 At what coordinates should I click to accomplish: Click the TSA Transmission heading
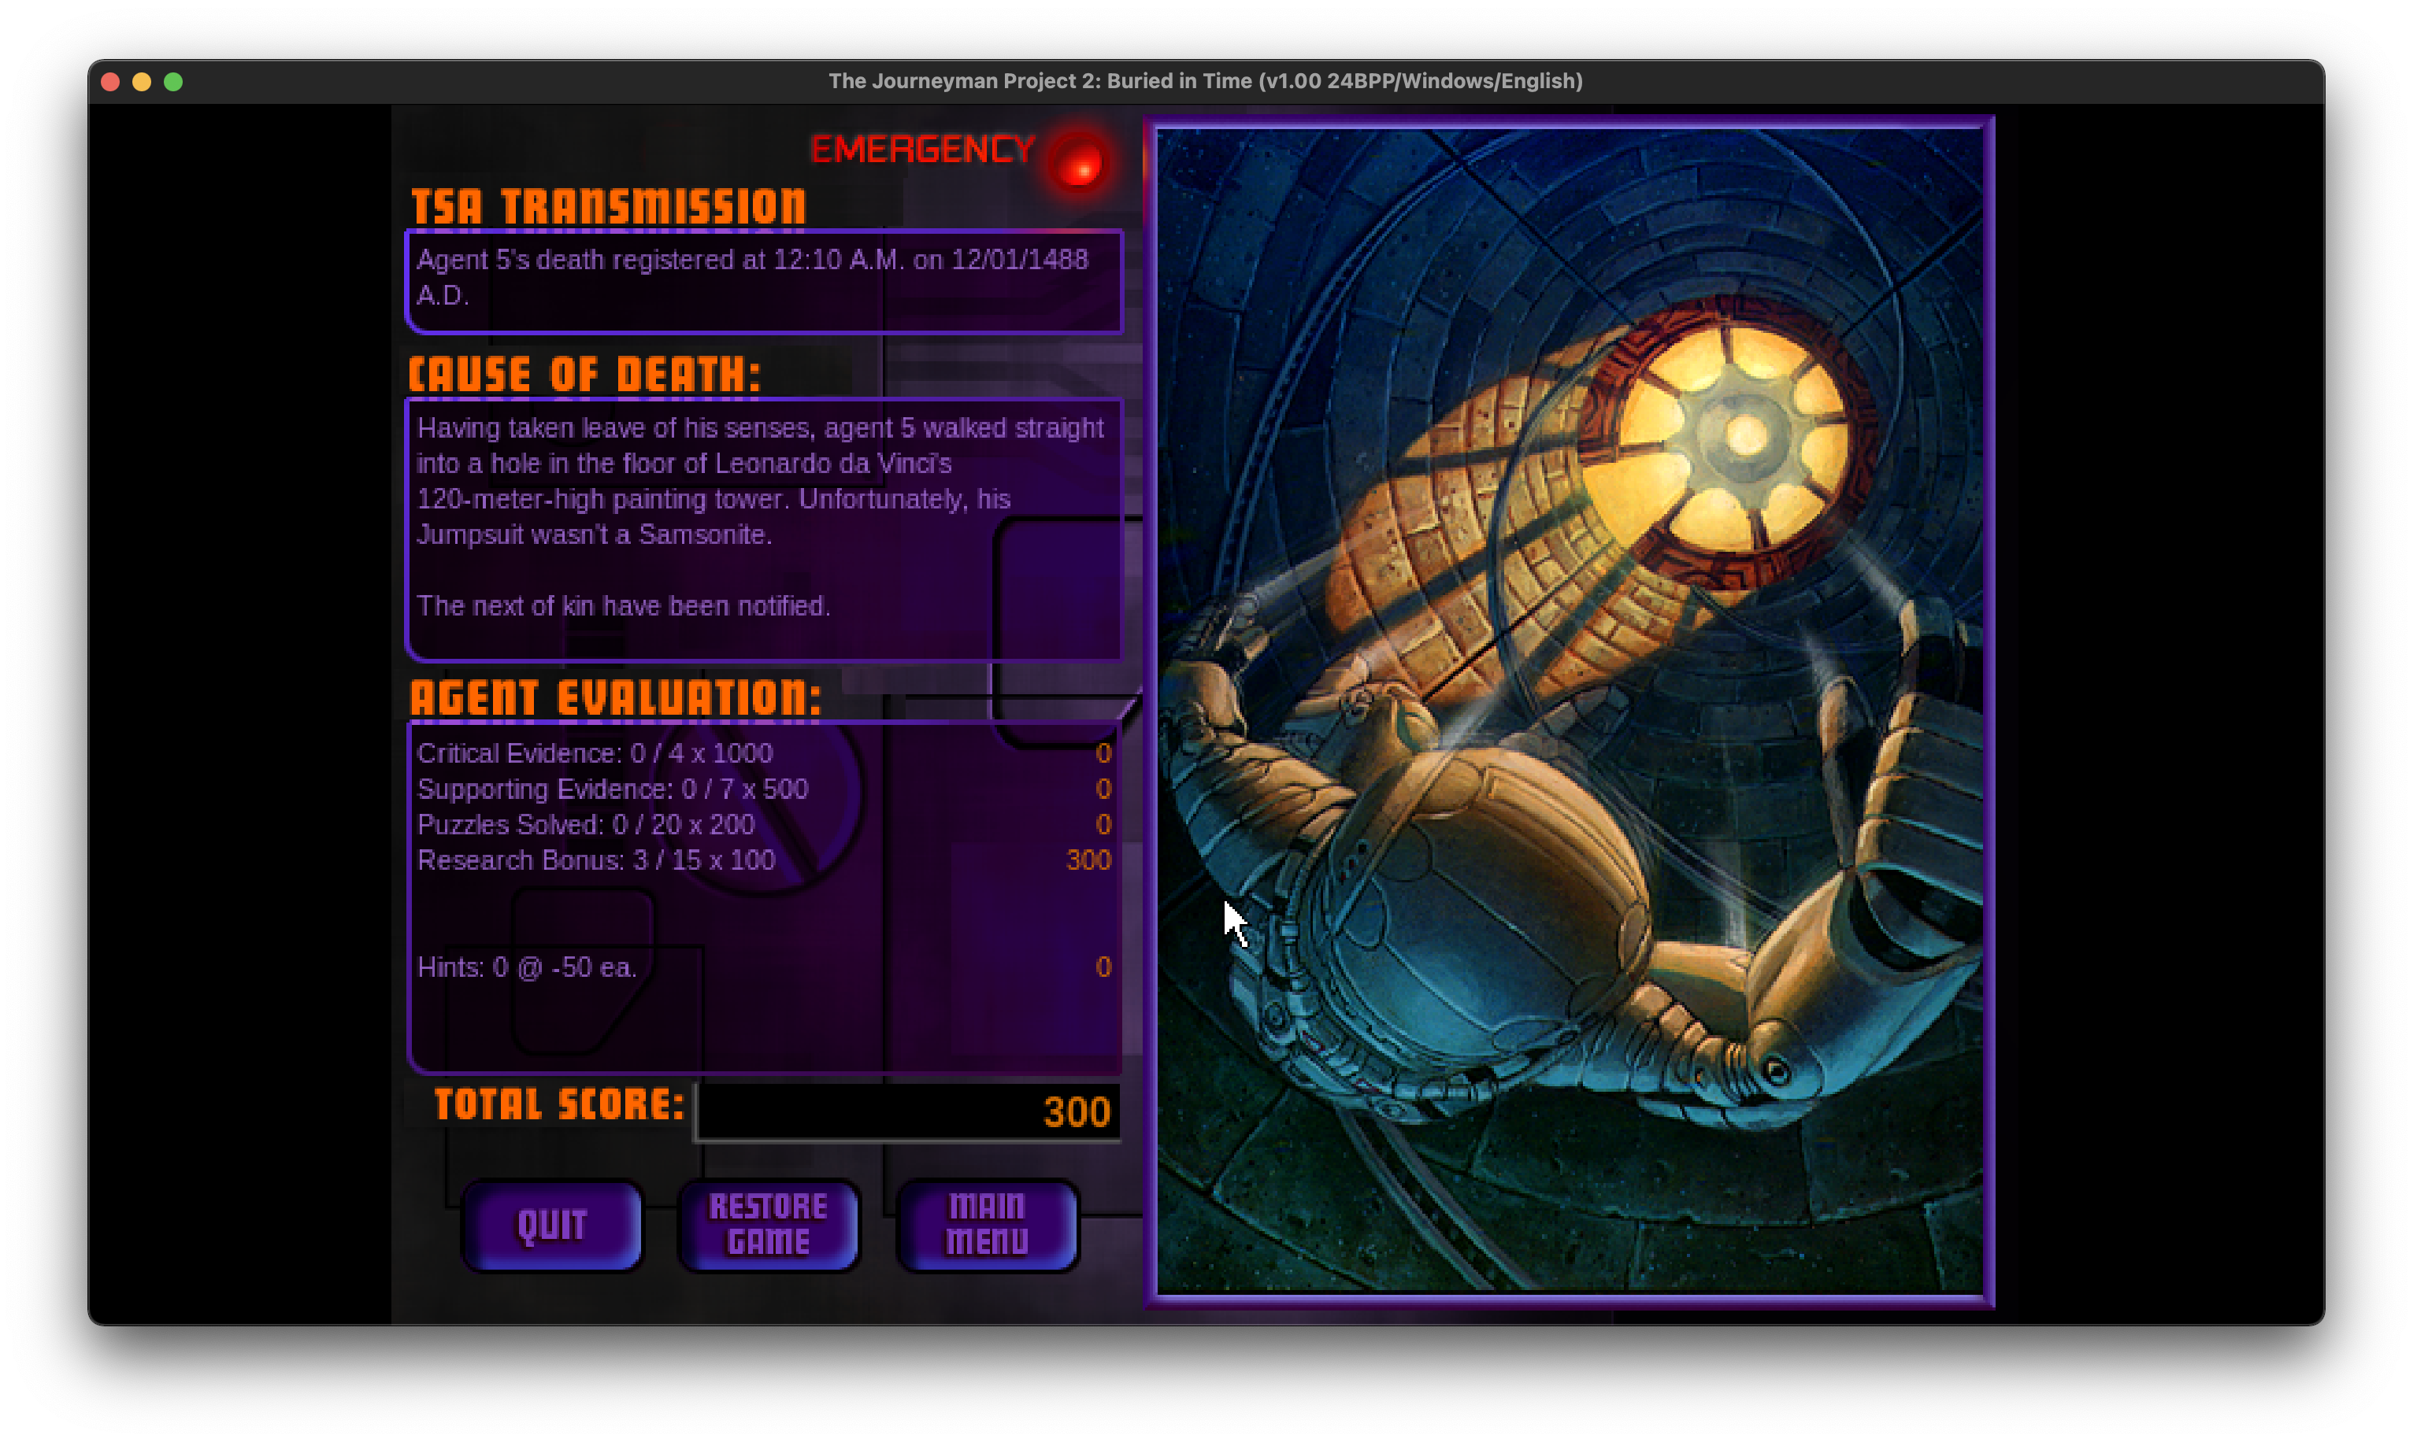click(609, 207)
